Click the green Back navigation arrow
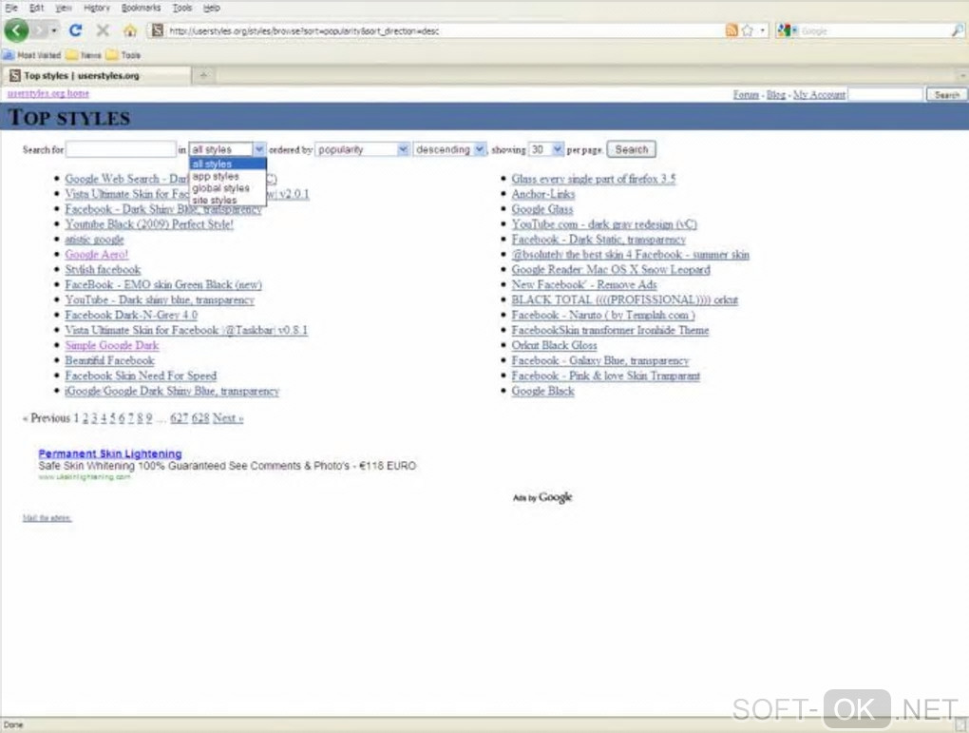The width and height of the screenshot is (969, 733). click(17, 30)
